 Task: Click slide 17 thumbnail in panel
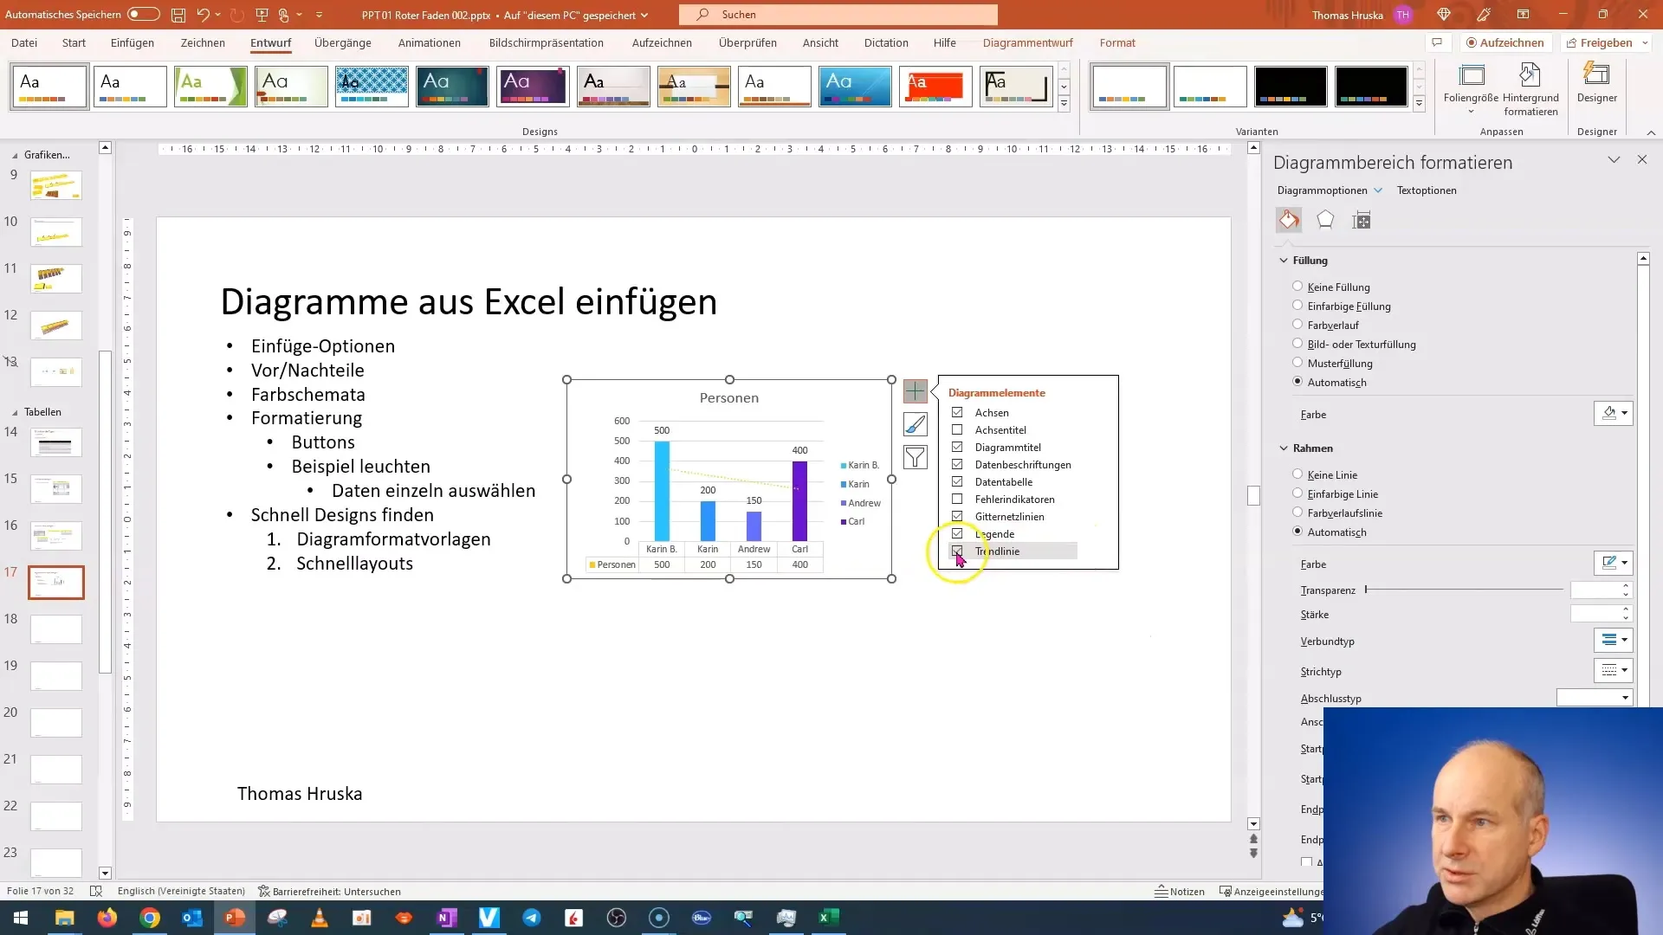pos(57,583)
